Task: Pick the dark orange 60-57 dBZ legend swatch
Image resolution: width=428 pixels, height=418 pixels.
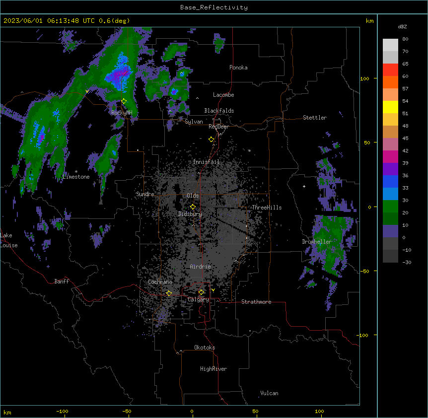Action: coord(390,82)
